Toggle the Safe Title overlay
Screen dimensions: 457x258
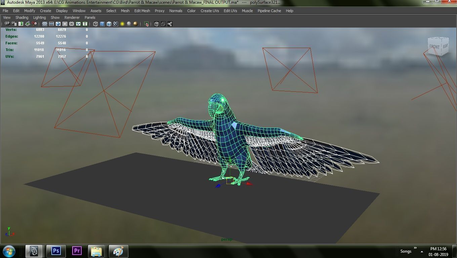85,24
